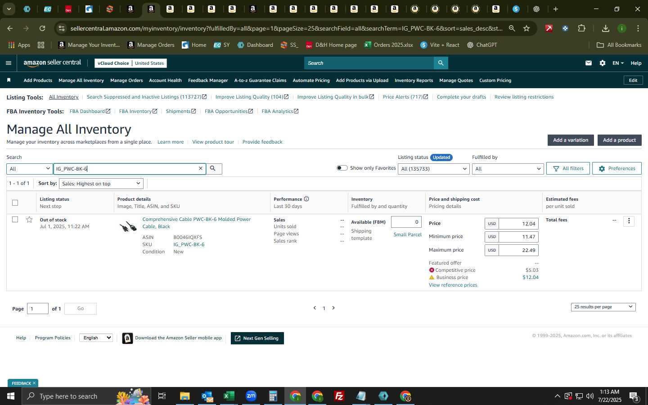648x405 pixels.
Task: Go to previous results page arrow
Action: pyautogui.click(x=315, y=308)
